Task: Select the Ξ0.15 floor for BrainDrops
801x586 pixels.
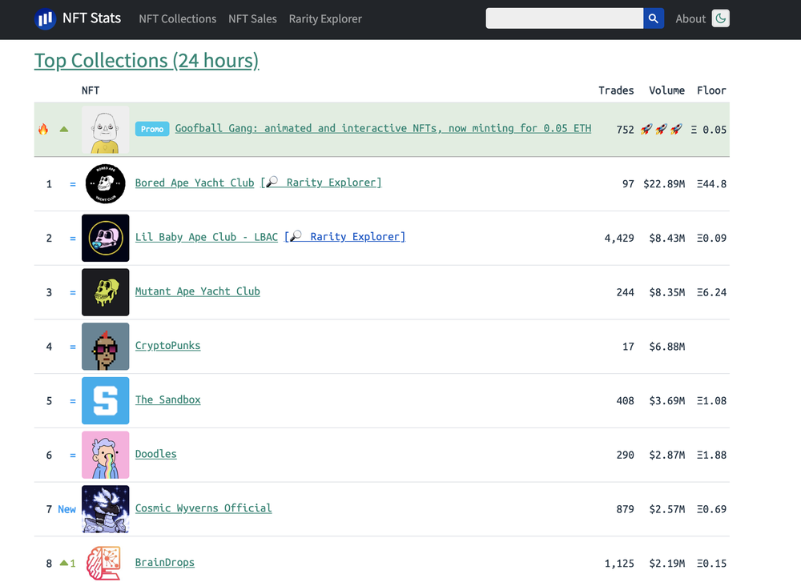Action: [711, 564]
